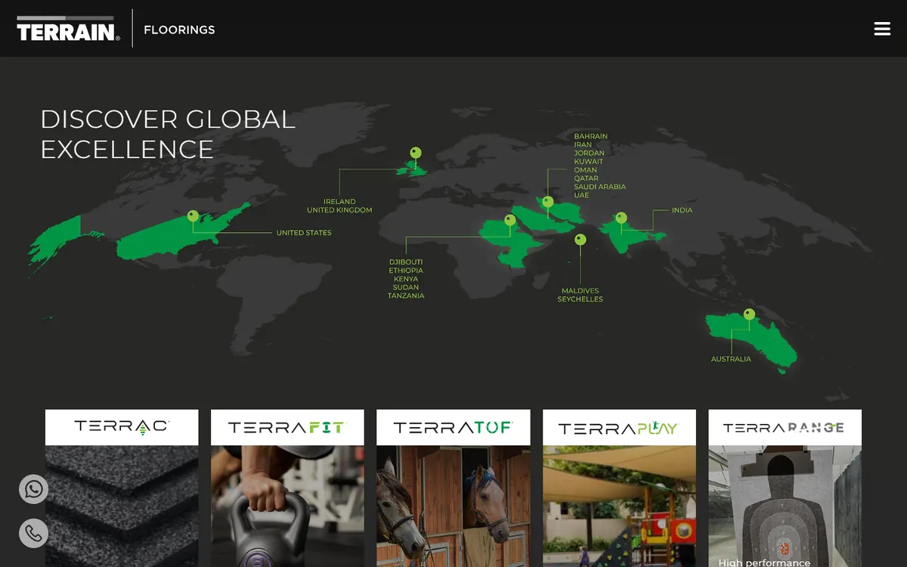Open the TERRAFIT product card logo

pyautogui.click(x=287, y=427)
